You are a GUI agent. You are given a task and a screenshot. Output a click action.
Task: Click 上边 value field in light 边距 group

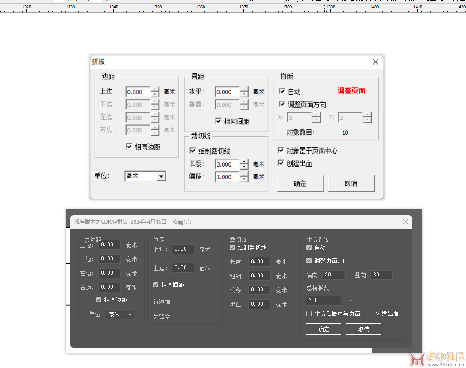click(138, 92)
